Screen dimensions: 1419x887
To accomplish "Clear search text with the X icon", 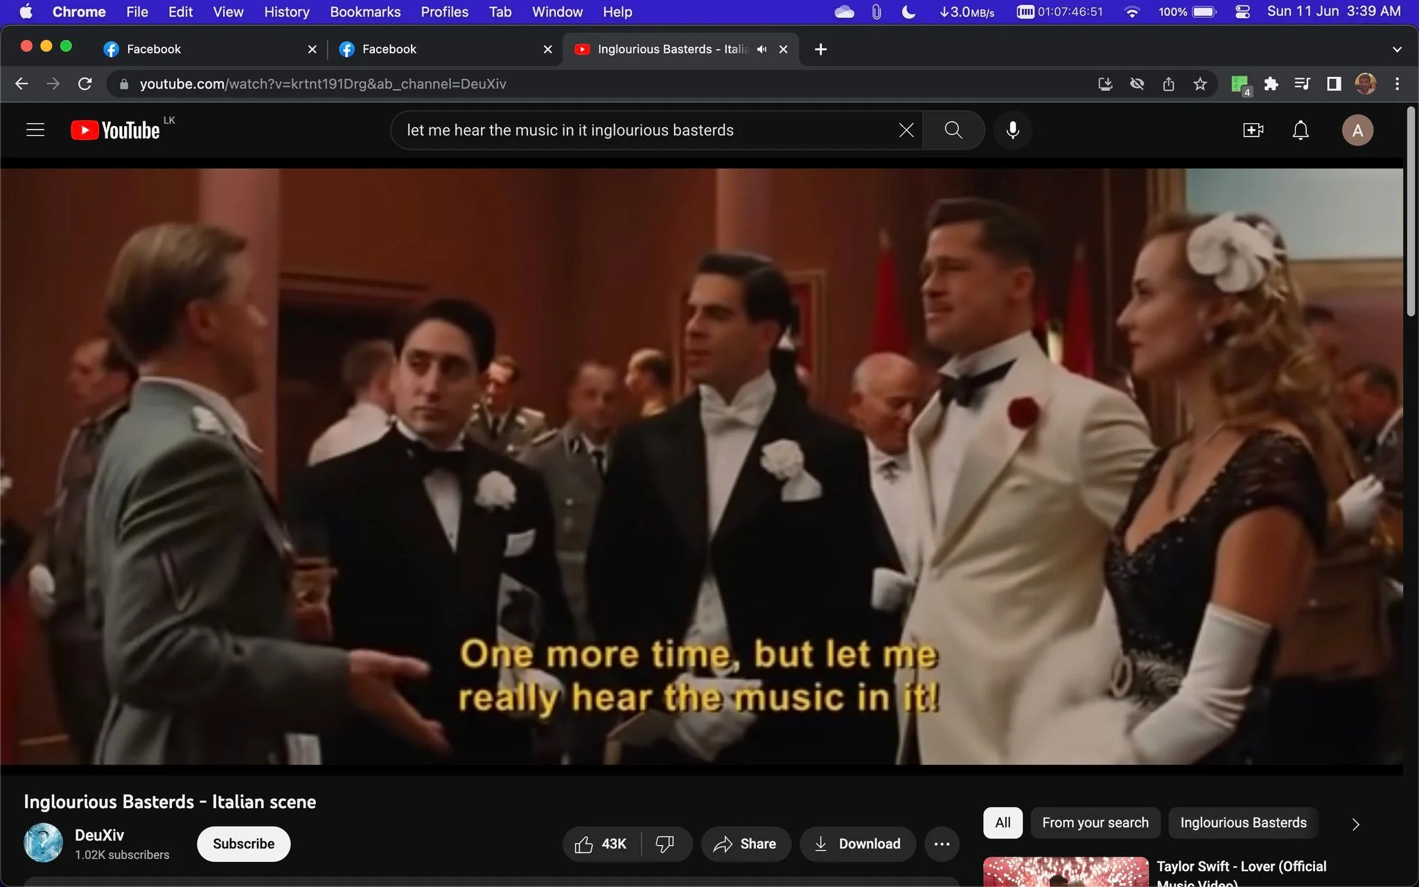I will pos(906,130).
